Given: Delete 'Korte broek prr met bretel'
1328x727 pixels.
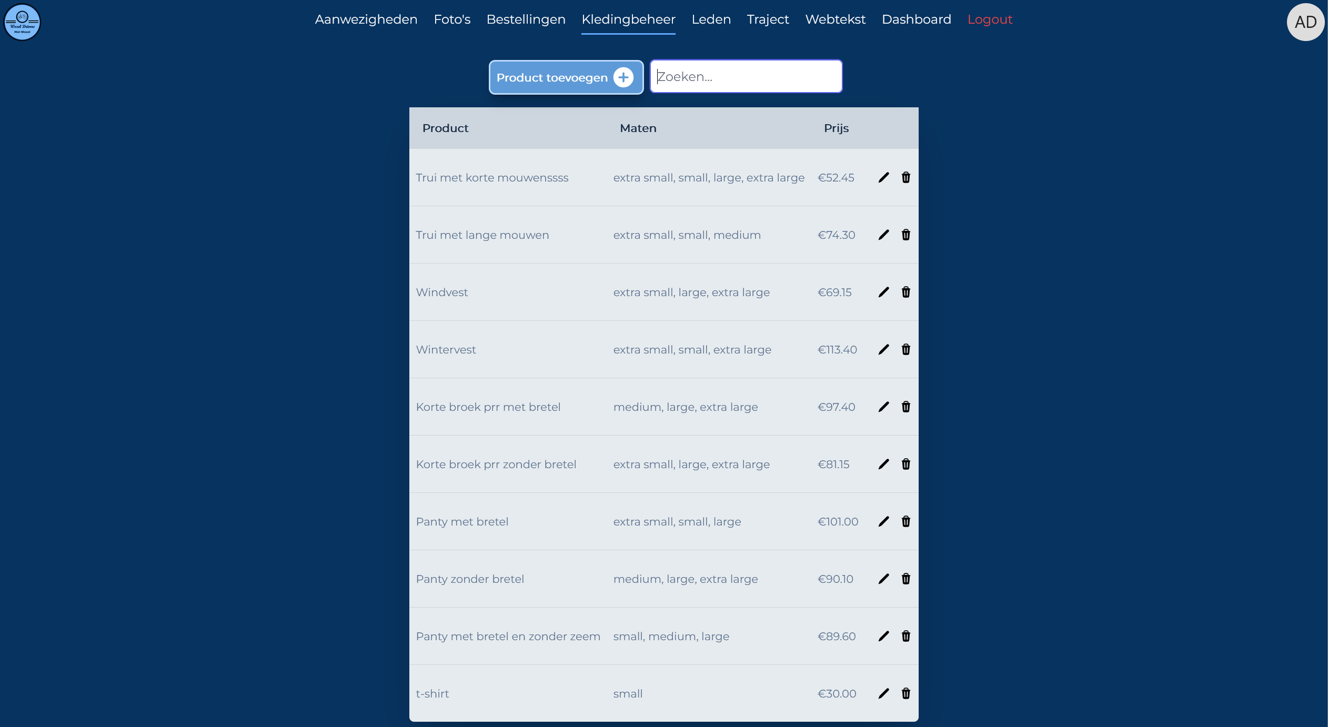Looking at the screenshot, I should 906,406.
